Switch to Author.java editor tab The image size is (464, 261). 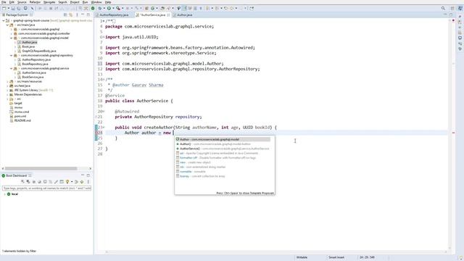[184, 14]
